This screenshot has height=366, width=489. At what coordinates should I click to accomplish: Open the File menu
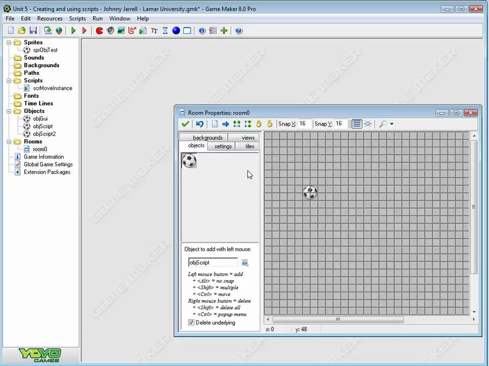[x=10, y=18]
